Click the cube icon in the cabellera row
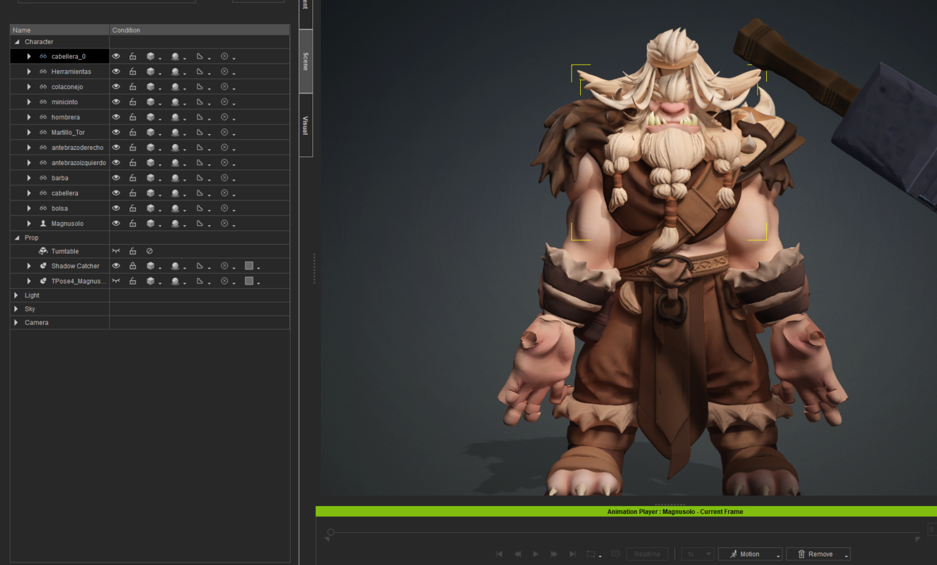Image resolution: width=937 pixels, height=565 pixels. tap(151, 193)
